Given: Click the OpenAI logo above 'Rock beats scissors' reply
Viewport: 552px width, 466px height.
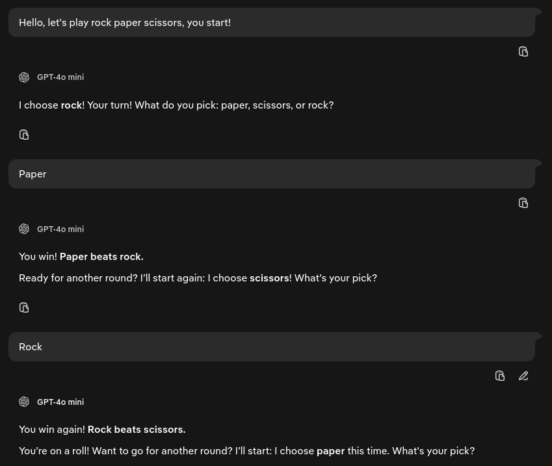Looking at the screenshot, I should 24,402.
